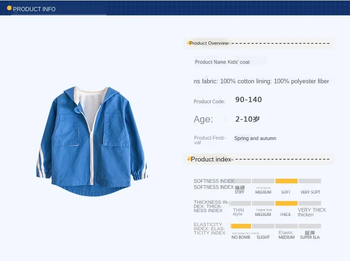Click the yellow highlighted elasticity bar segment
Viewport: 350px width, 261px height.
click(241, 226)
